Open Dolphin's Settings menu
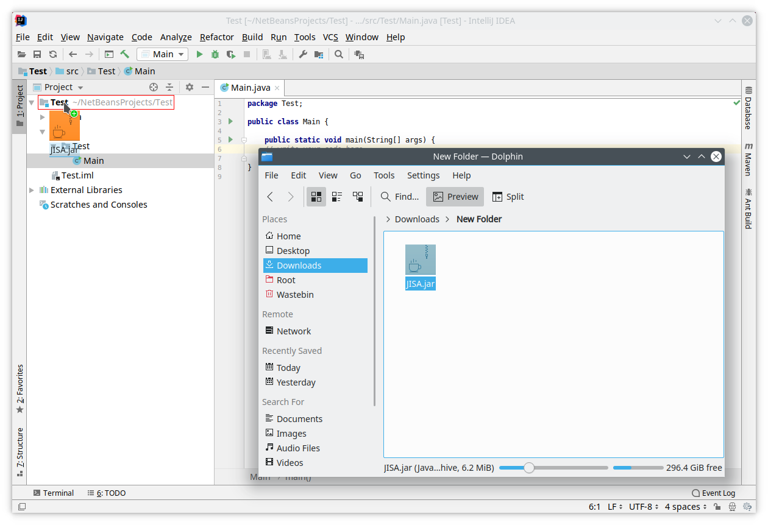768x525 pixels. (423, 175)
